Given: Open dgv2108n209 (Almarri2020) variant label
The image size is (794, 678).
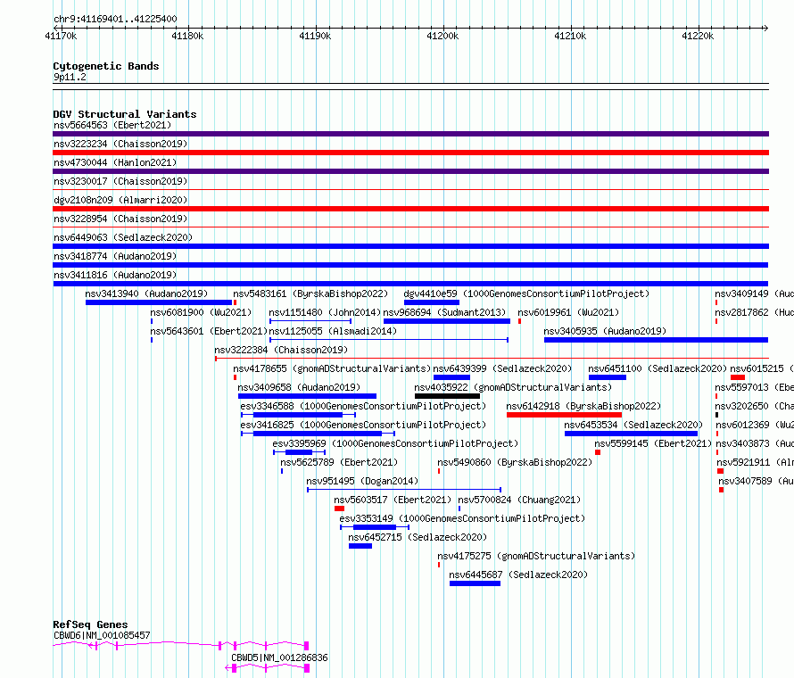Looking at the screenshot, I should (120, 200).
